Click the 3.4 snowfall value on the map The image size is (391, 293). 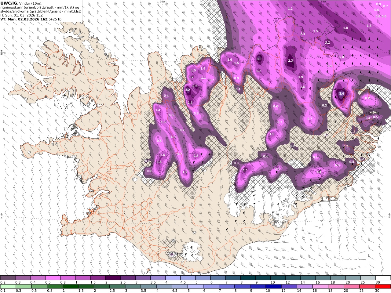click(x=342, y=94)
